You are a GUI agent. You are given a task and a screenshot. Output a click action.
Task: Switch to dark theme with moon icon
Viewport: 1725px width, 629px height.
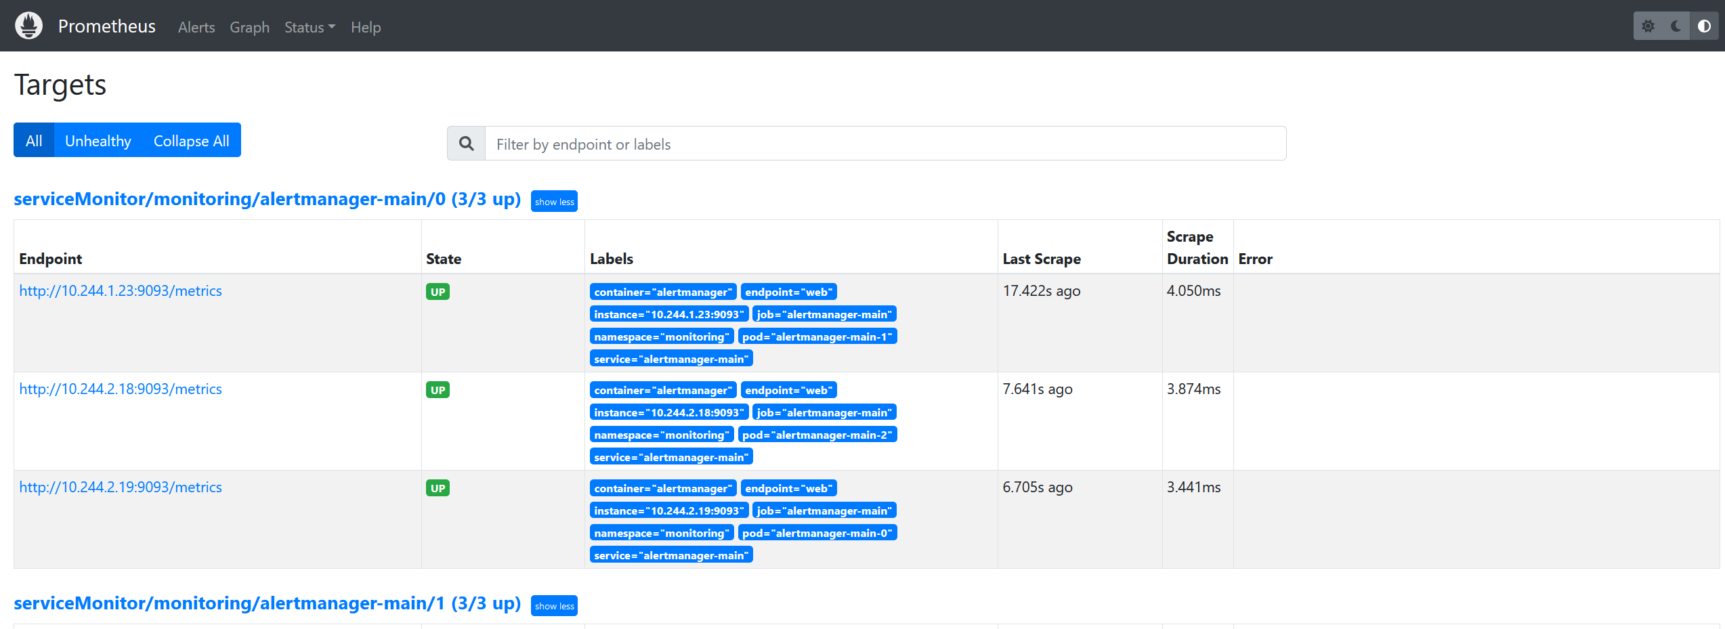1676,26
